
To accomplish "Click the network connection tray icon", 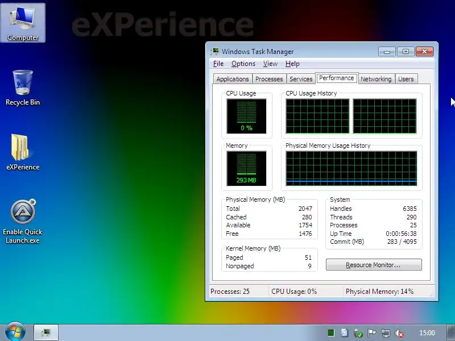I will tap(386, 333).
